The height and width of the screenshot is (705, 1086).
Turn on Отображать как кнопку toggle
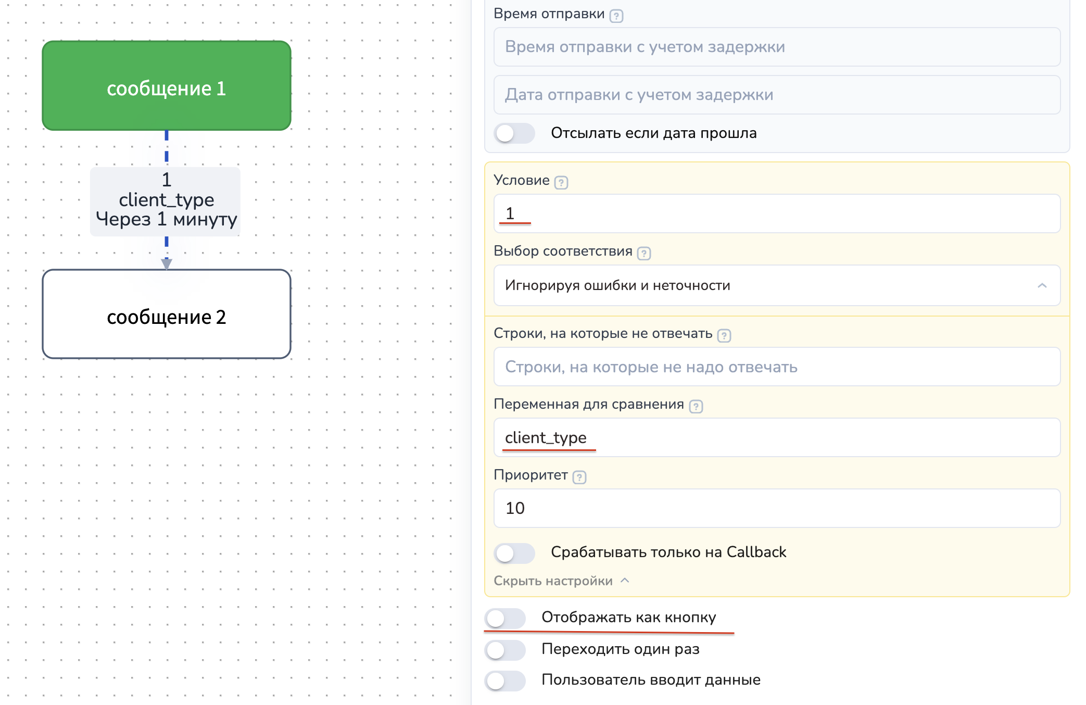tap(504, 619)
